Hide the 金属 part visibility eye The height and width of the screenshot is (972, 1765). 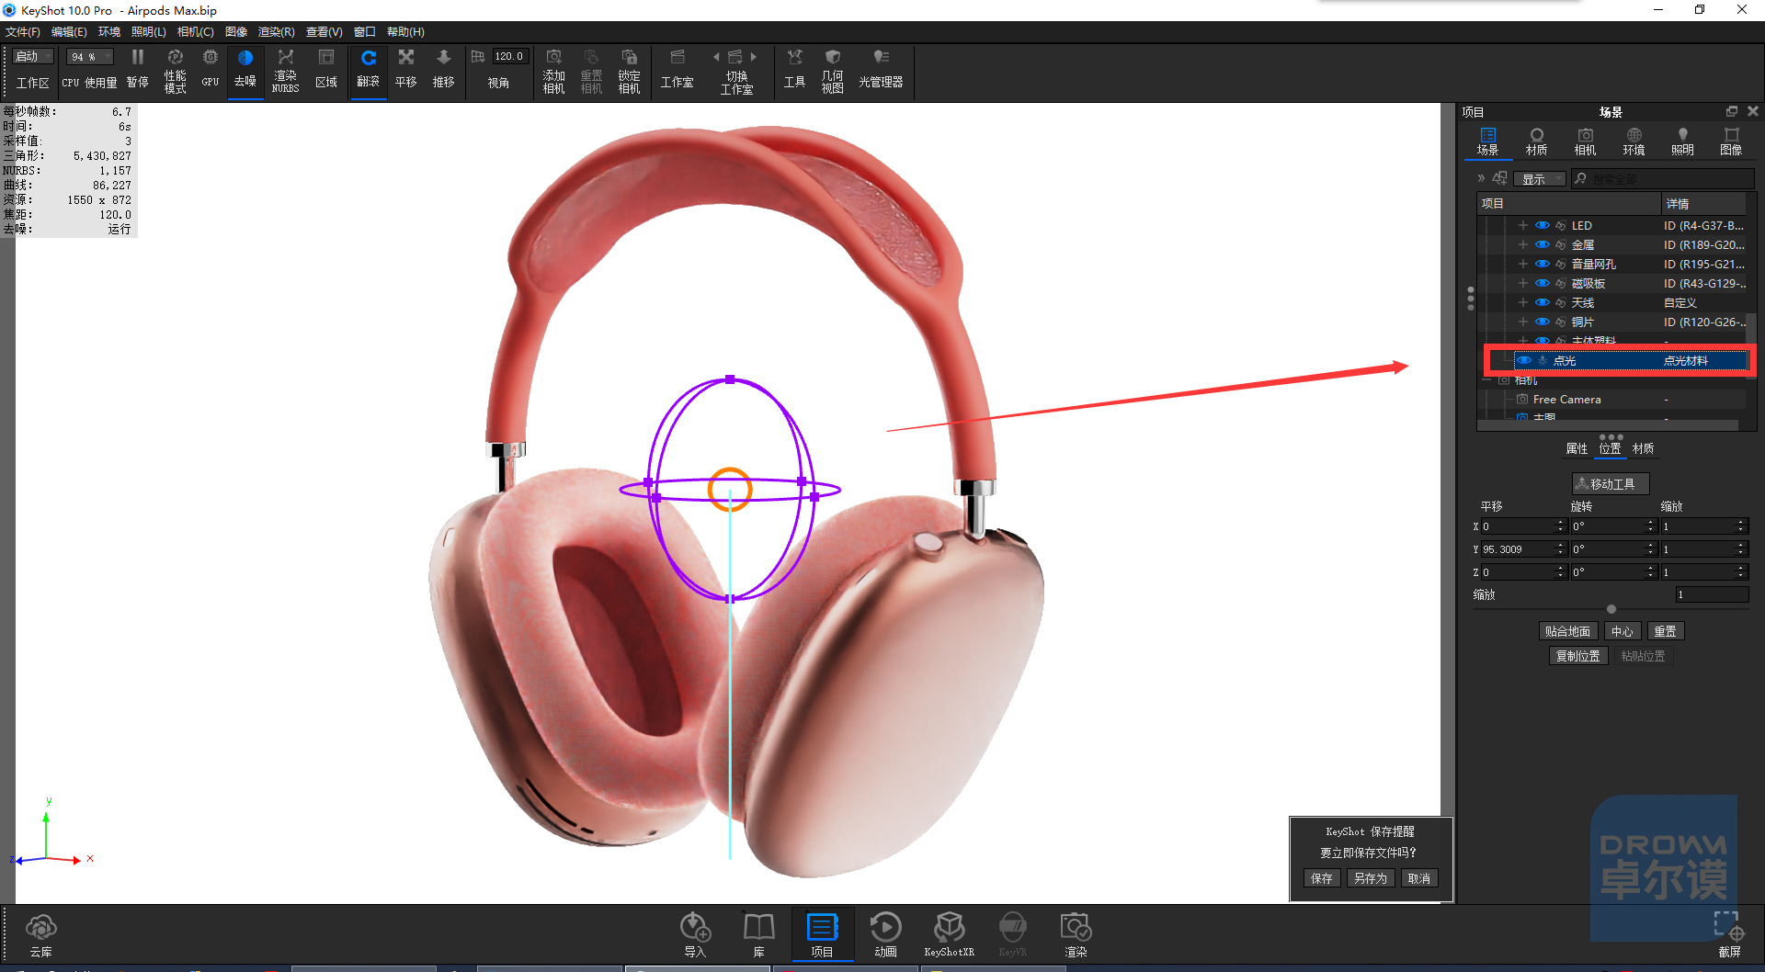(x=1542, y=244)
